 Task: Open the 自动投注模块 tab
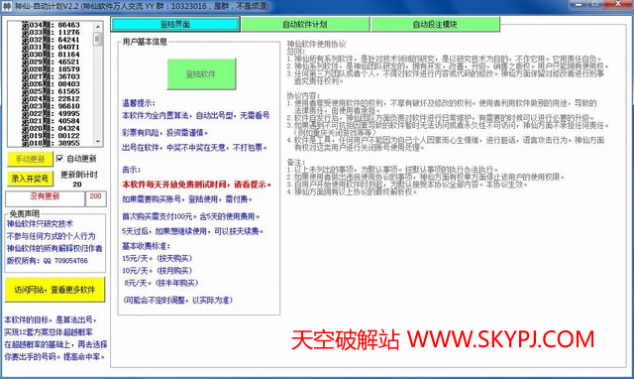tap(435, 24)
